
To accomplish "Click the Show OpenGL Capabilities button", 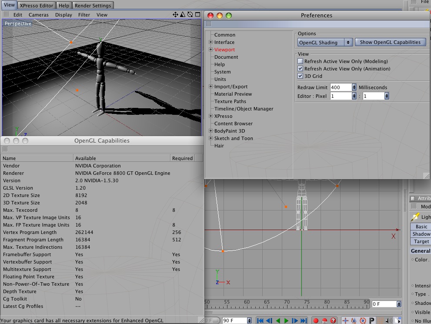I will point(390,42).
